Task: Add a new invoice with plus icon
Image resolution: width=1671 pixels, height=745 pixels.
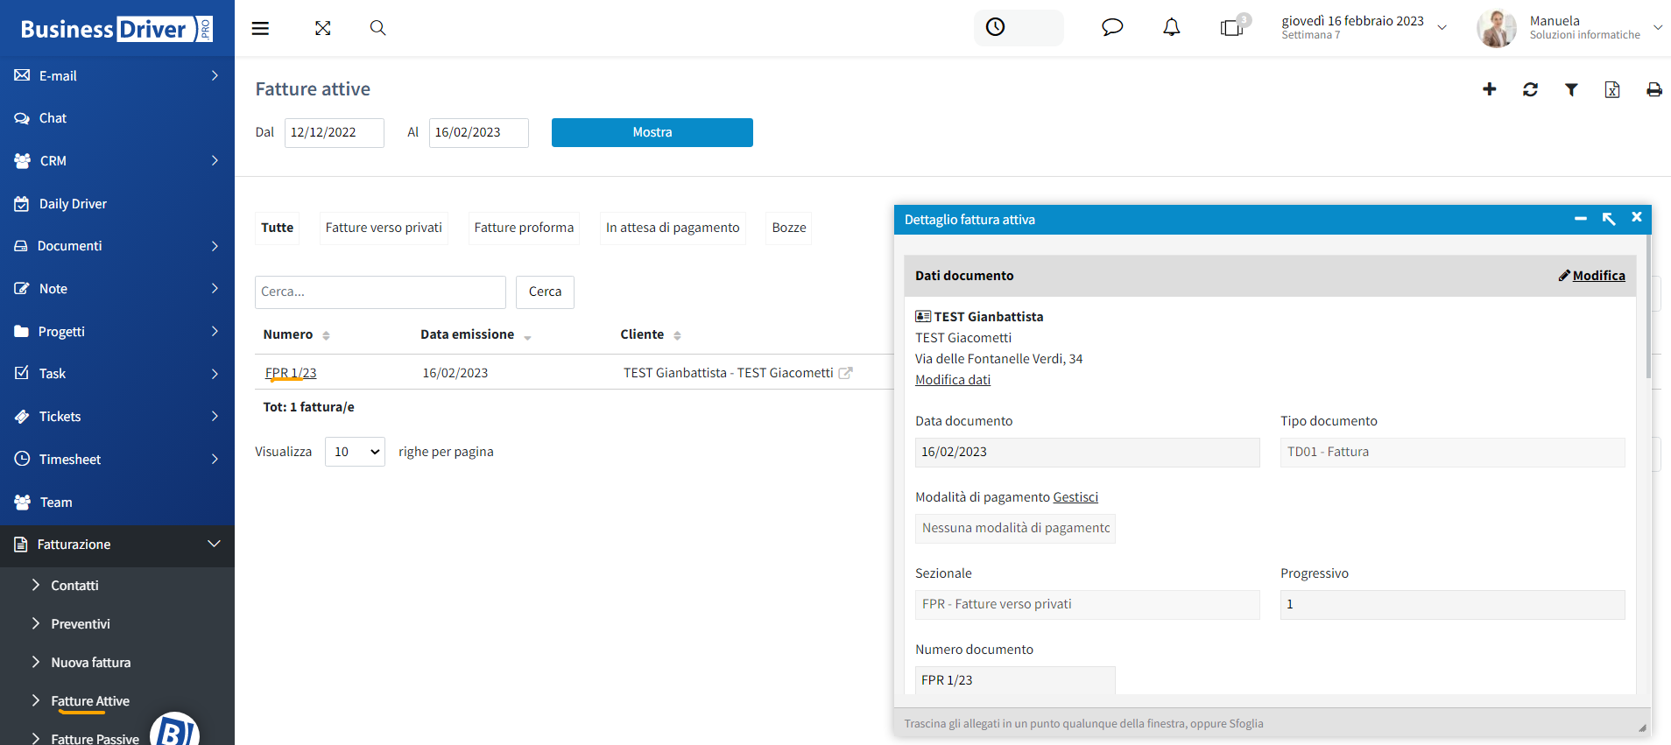Action: coord(1490,89)
